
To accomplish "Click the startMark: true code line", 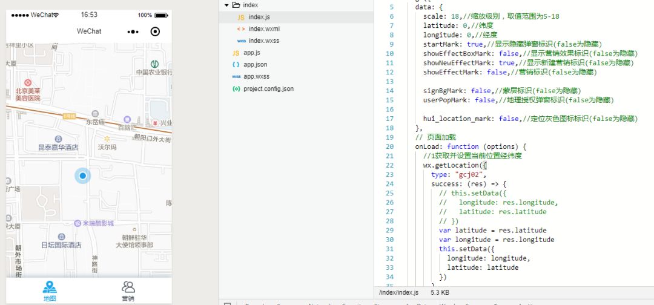I will [512, 44].
